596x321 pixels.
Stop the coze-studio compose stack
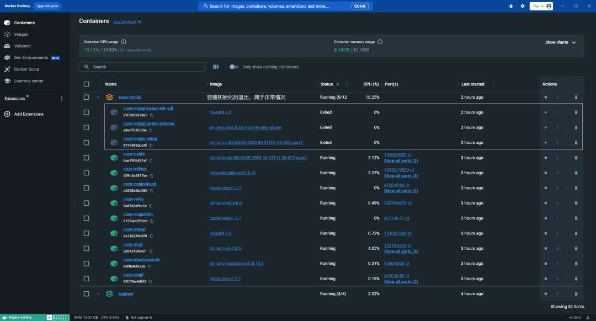[545, 97]
